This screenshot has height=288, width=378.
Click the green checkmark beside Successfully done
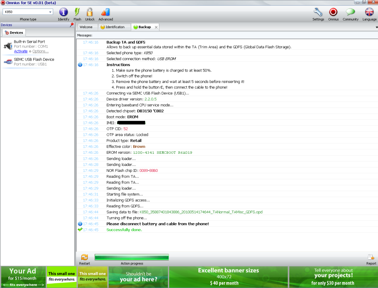[x=80, y=230]
